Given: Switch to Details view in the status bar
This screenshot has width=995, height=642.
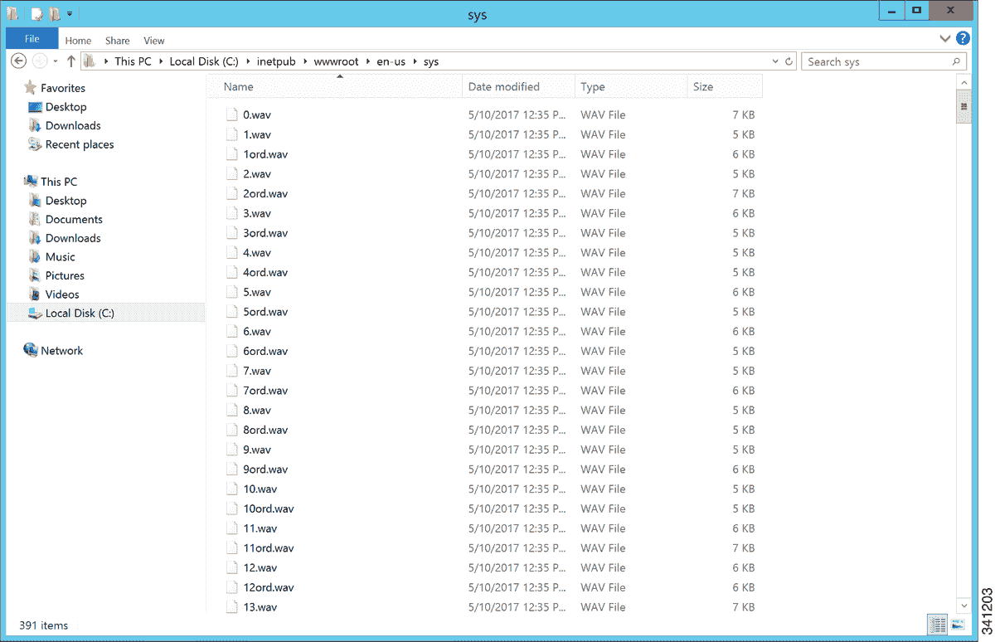Looking at the screenshot, I should click(x=938, y=625).
